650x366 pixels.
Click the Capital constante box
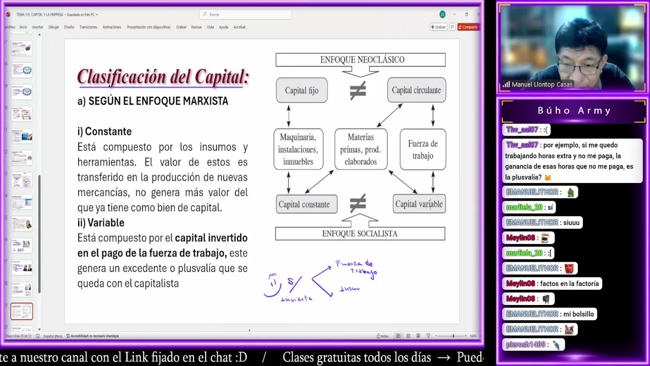click(x=306, y=204)
